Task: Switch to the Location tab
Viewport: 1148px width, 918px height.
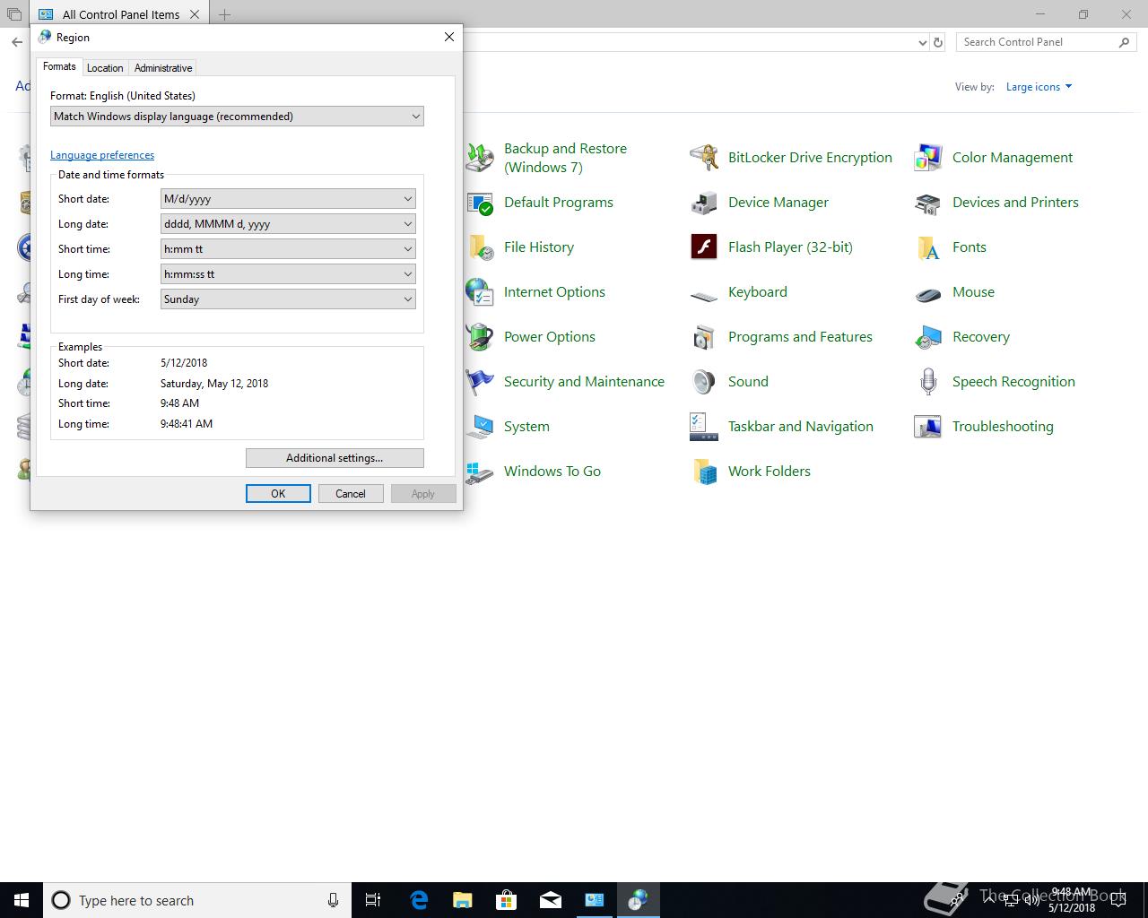Action: [105, 68]
